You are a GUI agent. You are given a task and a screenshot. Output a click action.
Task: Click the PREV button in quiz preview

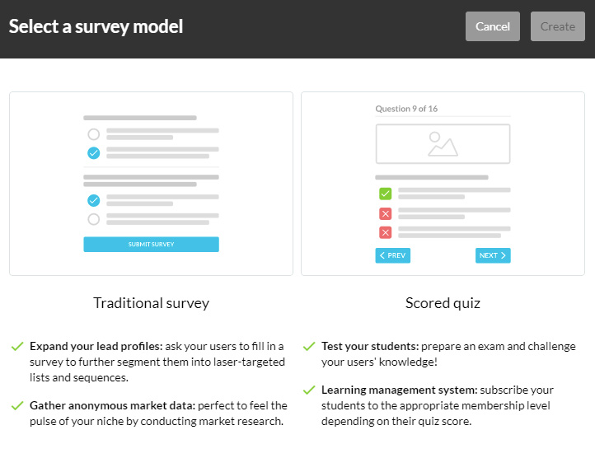point(393,255)
